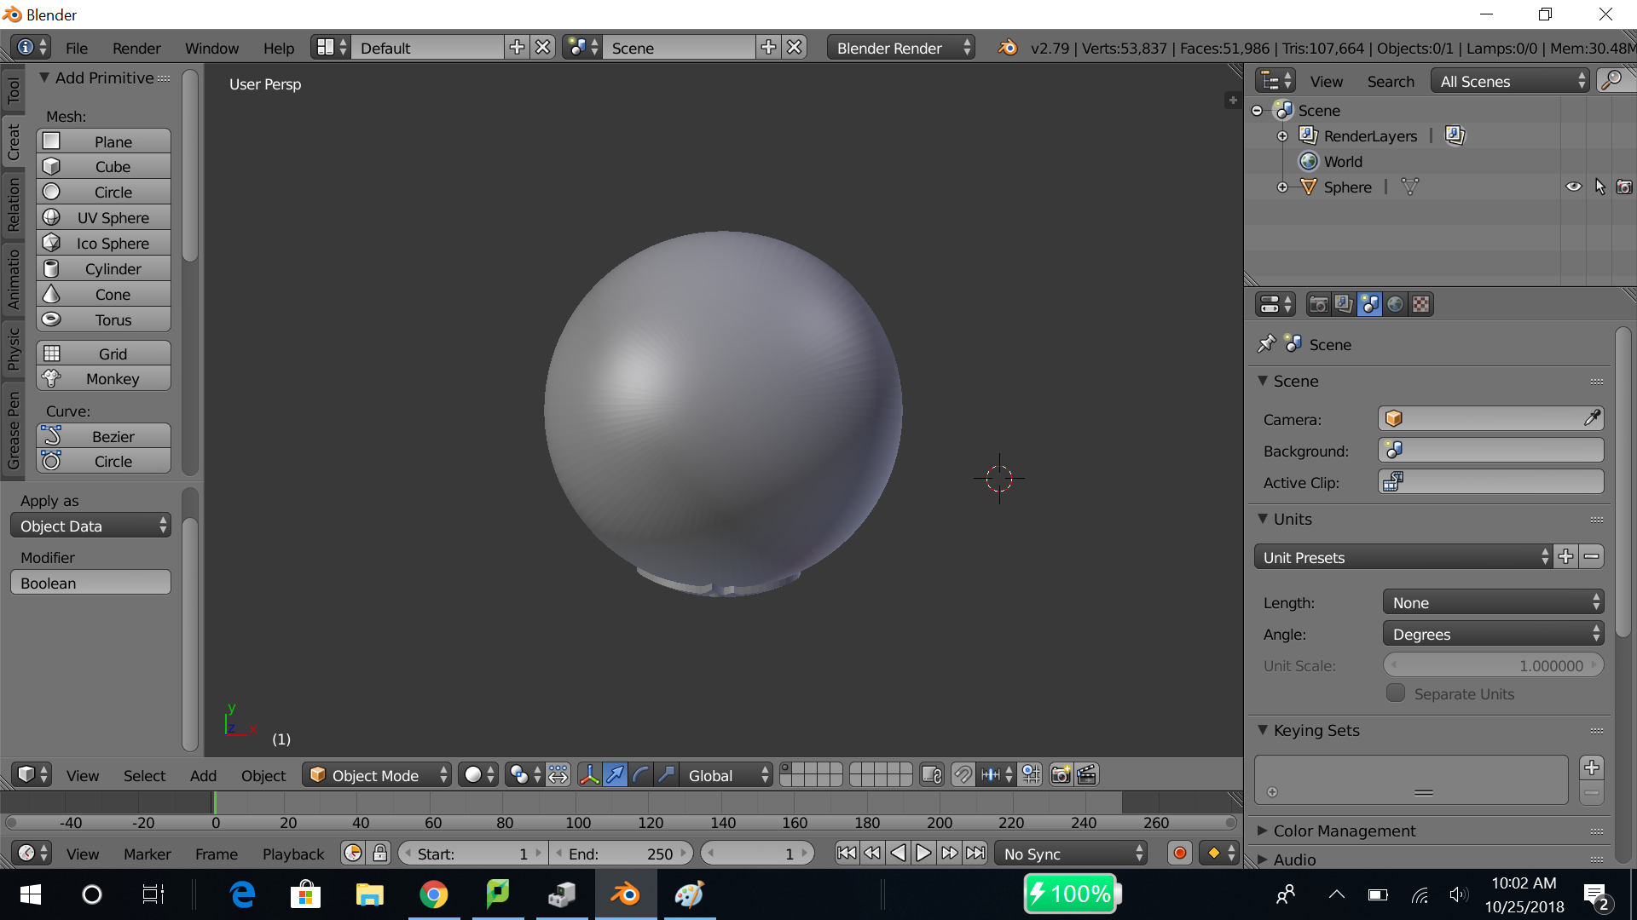Click the OpenGL render camera icon

click(1061, 775)
